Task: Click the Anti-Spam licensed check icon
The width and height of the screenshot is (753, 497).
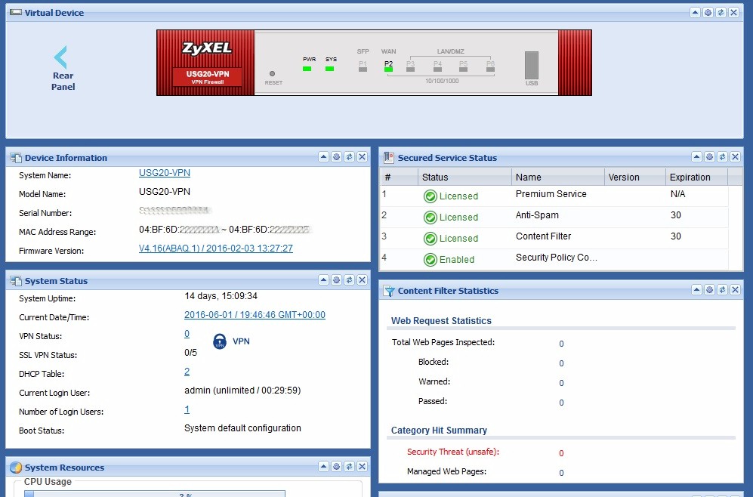Action: (x=431, y=217)
